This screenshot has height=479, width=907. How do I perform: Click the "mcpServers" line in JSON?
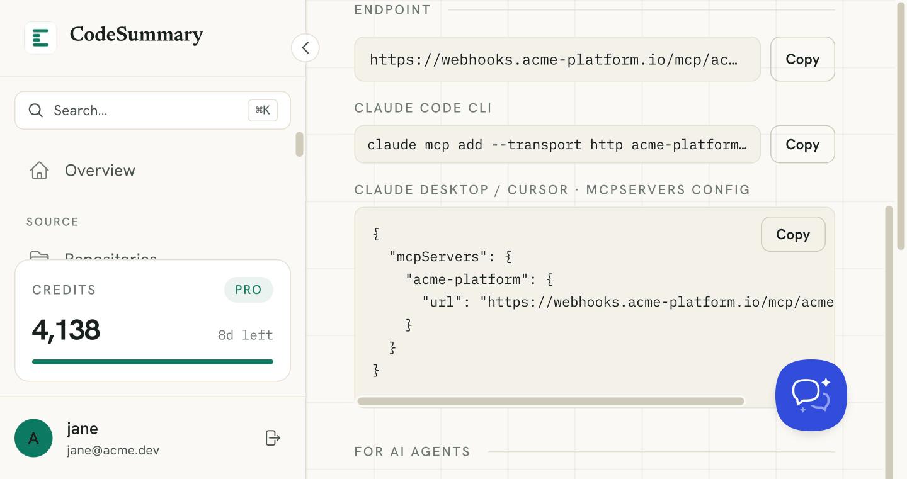(x=450, y=257)
